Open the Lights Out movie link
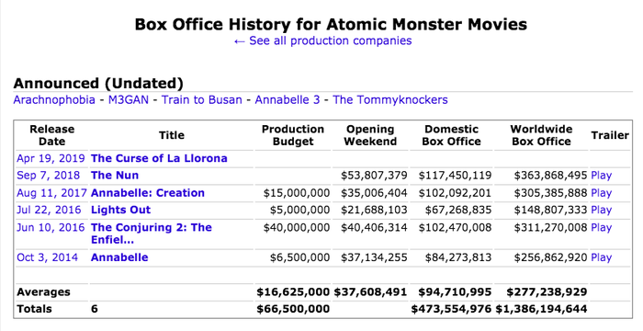643x331 pixels. pyautogui.click(x=121, y=210)
